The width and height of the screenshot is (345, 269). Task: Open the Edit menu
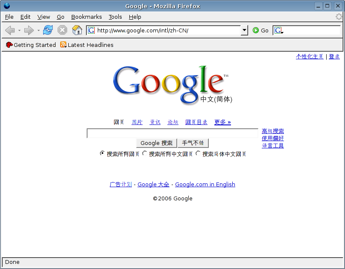(25, 17)
